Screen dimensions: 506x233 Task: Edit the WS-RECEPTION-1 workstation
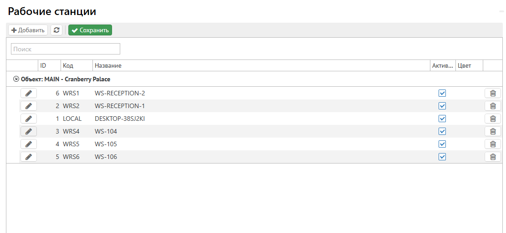[28, 106]
